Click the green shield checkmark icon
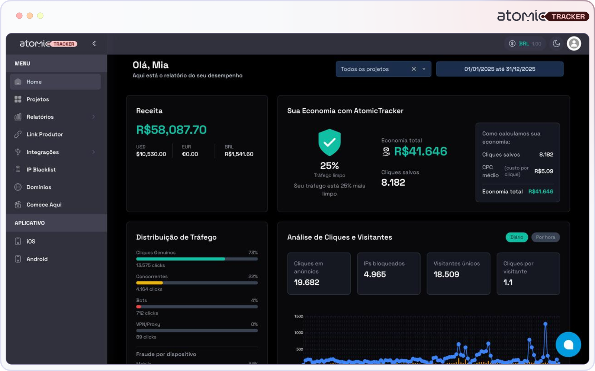Viewport: 595px width, 371px height. [329, 143]
